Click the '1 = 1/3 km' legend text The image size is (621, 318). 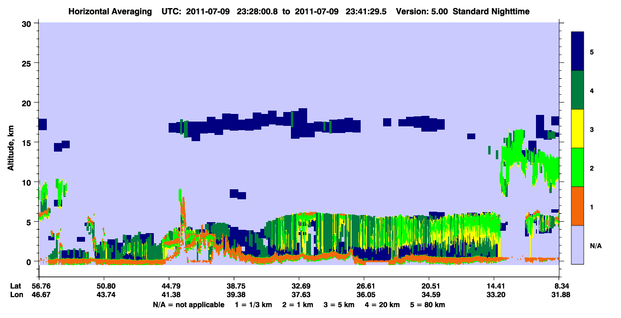tap(254, 305)
